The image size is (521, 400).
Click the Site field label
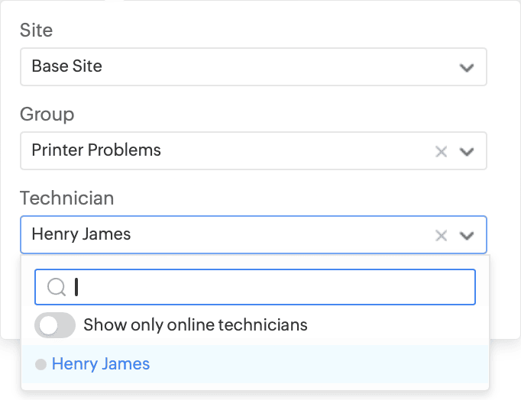click(37, 31)
